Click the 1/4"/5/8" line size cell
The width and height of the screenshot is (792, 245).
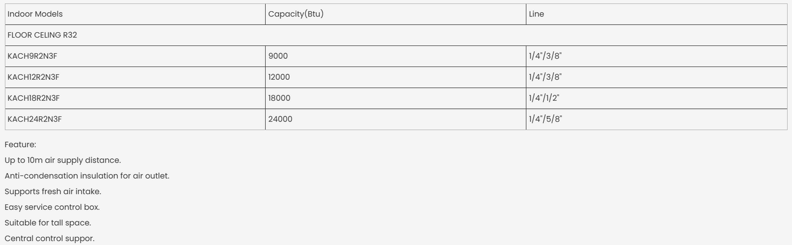click(545, 119)
